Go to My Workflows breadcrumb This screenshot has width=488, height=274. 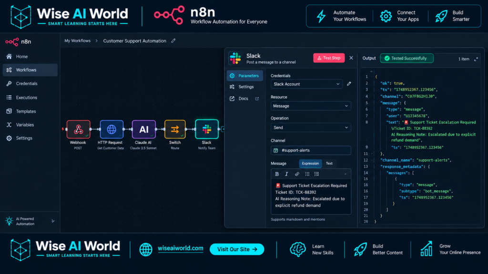78,41
